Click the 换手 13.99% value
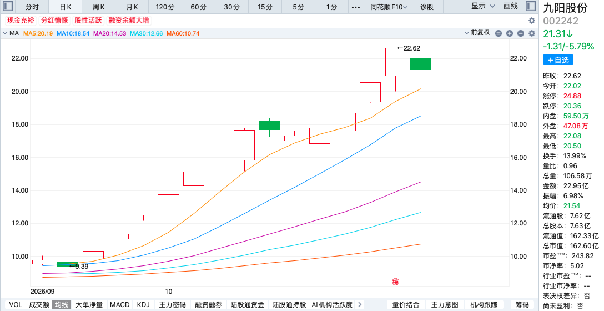This screenshot has width=604, height=311. click(x=575, y=155)
